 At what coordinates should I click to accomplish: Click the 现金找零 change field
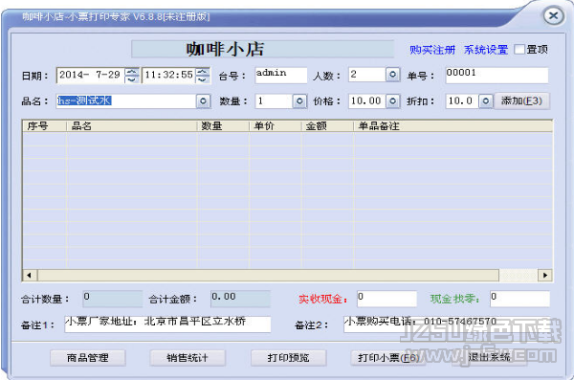tap(520, 299)
